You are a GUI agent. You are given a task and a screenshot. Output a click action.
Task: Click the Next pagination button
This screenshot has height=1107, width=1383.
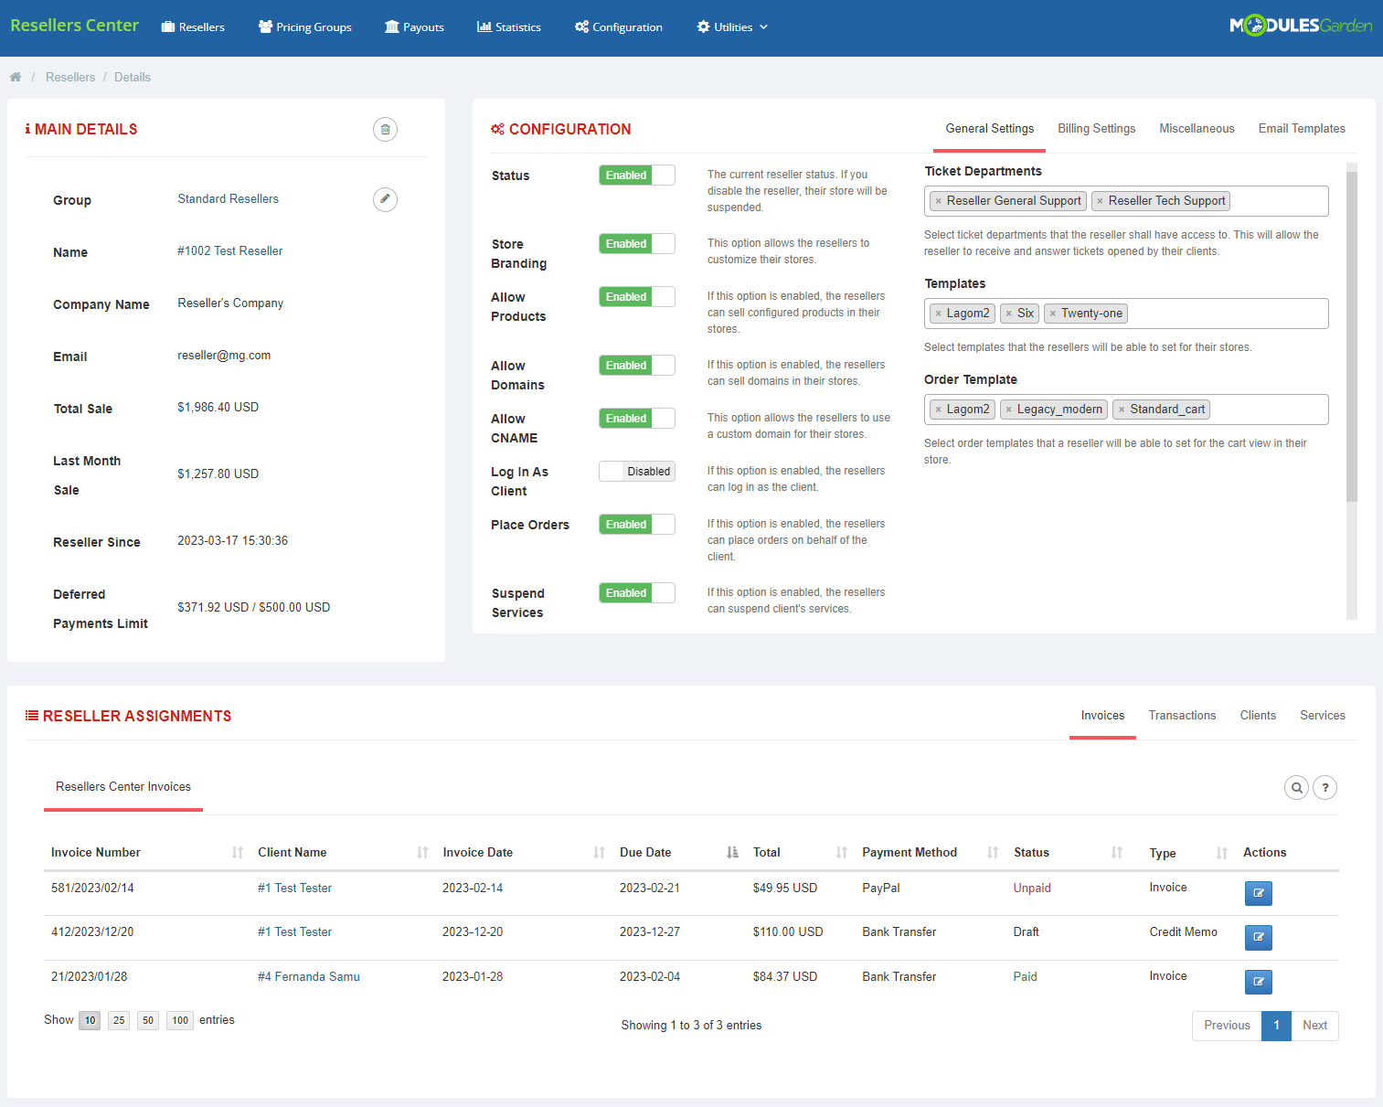coord(1314,1025)
